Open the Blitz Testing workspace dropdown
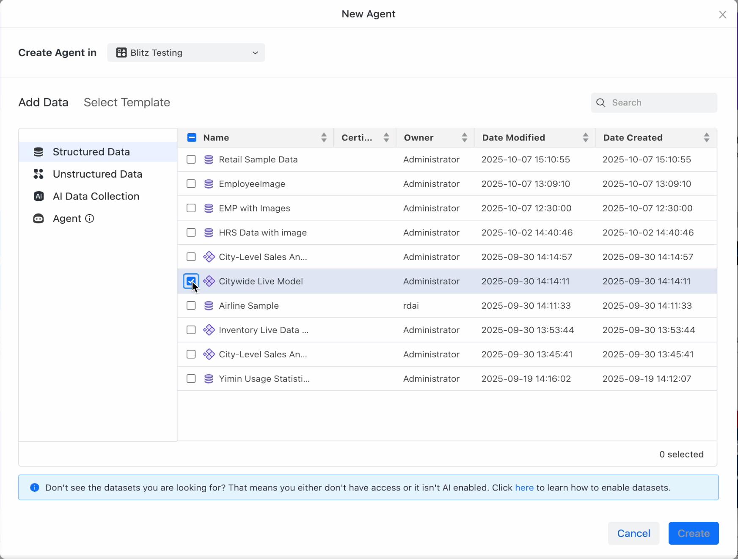This screenshot has width=738, height=559. (186, 52)
